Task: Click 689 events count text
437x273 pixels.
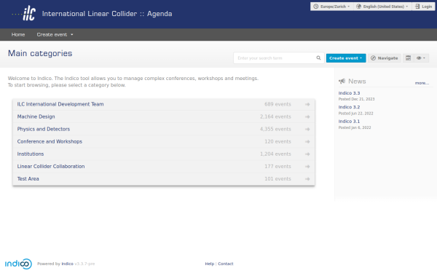Action: tap(277, 104)
